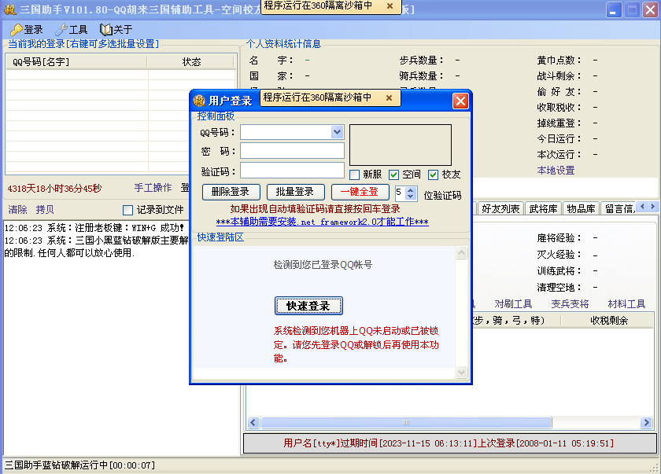Click the captcha image box
The height and width of the screenshot is (474, 661).
pyautogui.click(x=401, y=145)
